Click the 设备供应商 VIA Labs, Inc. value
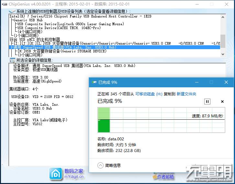This screenshot has height=184, width=235. click(x=46, y=104)
